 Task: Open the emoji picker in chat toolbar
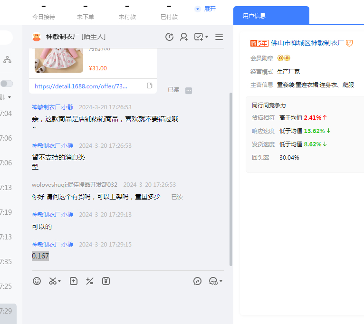(37, 281)
